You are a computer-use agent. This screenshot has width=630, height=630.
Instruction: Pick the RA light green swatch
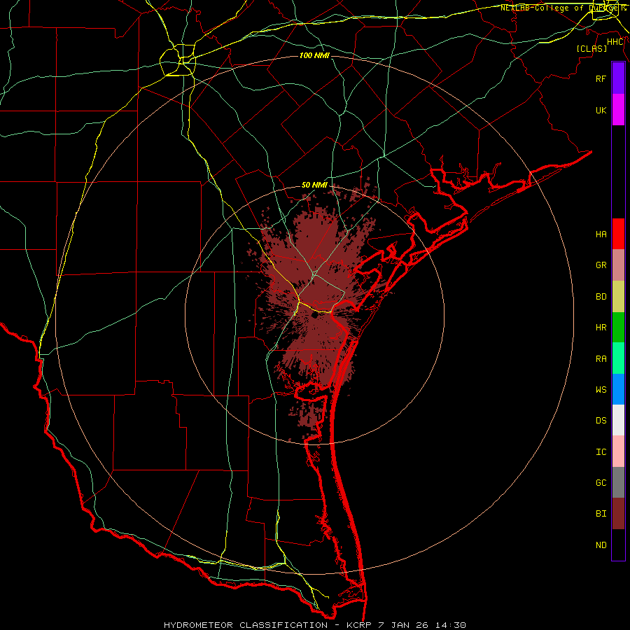click(618, 358)
